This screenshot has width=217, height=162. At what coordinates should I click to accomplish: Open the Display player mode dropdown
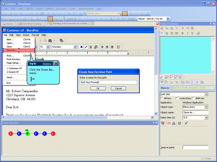tap(168, 19)
